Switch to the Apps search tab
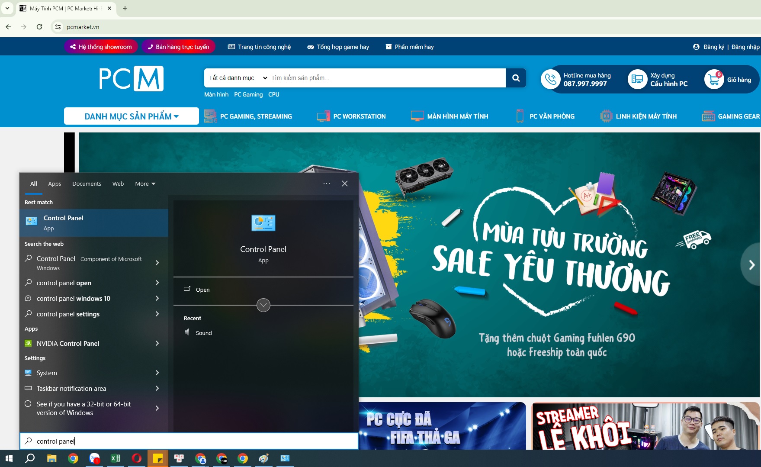The width and height of the screenshot is (761, 467). pyautogui.click(x=55, y=184)
